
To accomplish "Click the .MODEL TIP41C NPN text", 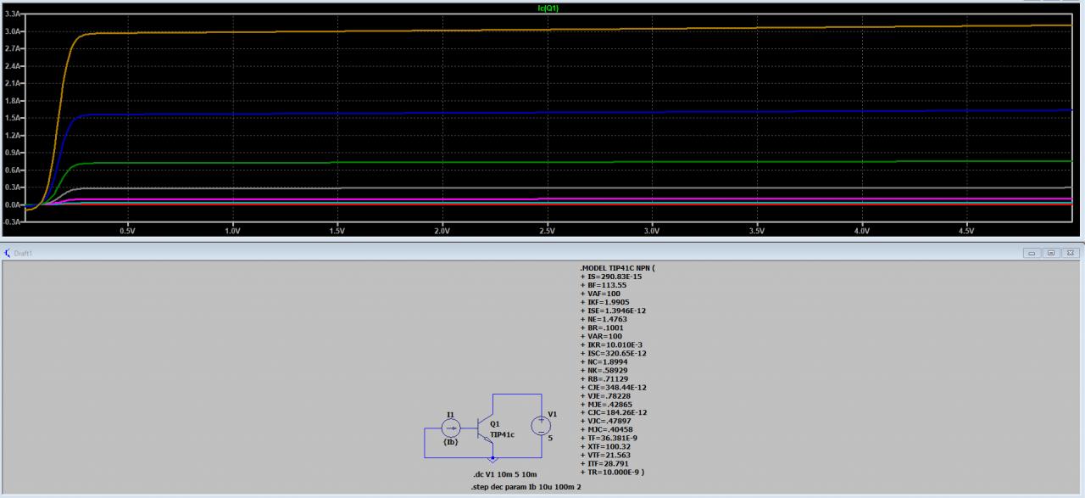I will (617, 268).
